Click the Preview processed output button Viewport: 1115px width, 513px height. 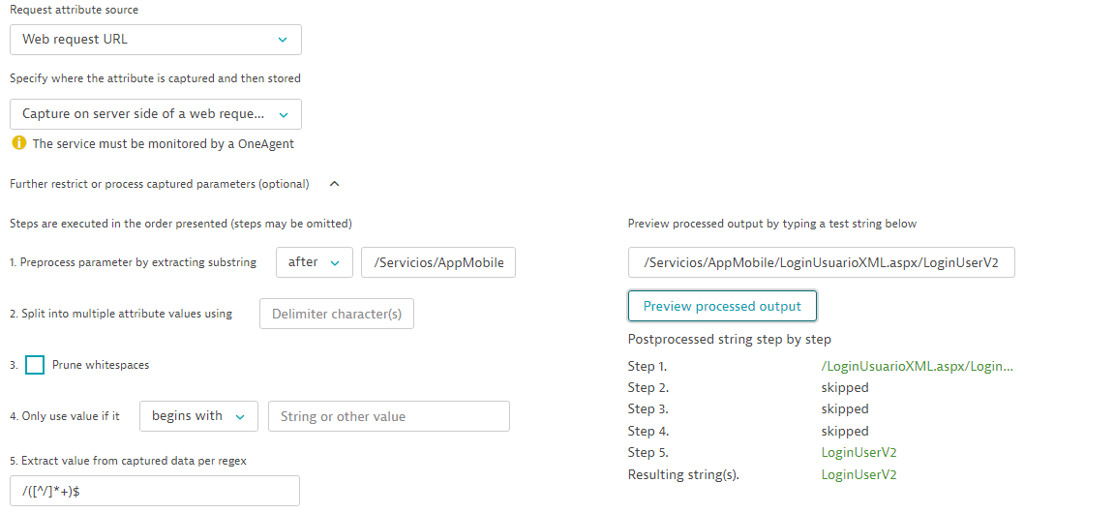click(x=722, y=306)
